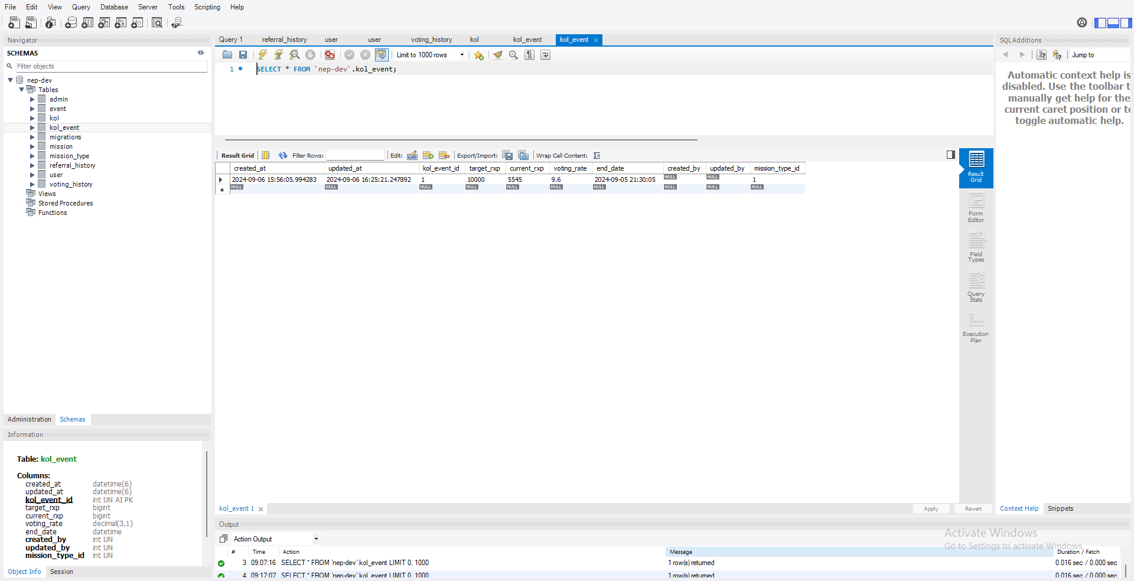Collapse the nep-dev schema node

pos(10,80)
